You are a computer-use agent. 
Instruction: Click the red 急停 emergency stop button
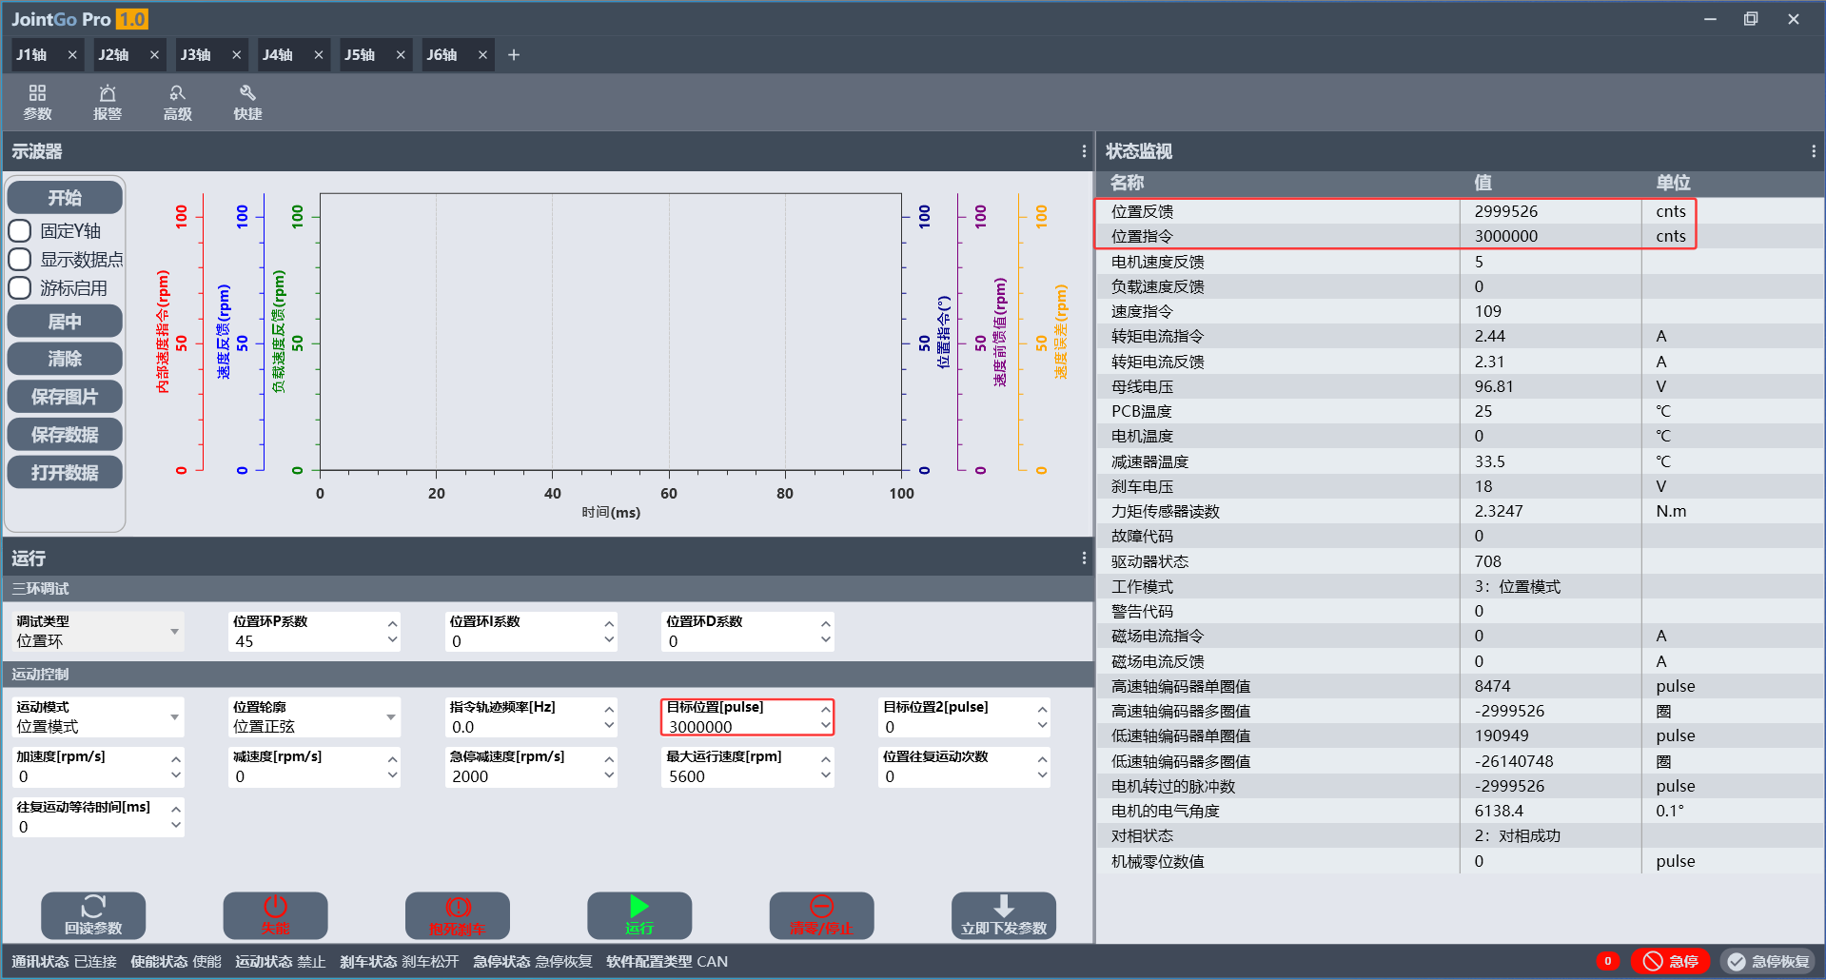click(x=1670, y=961)
